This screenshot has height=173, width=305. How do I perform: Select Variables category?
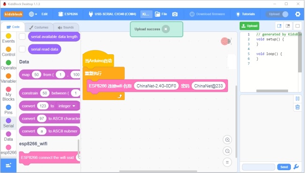[8, 78]
